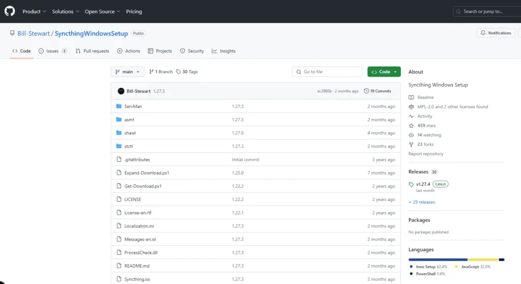Click the license scale icon

(x=411, y=107)
